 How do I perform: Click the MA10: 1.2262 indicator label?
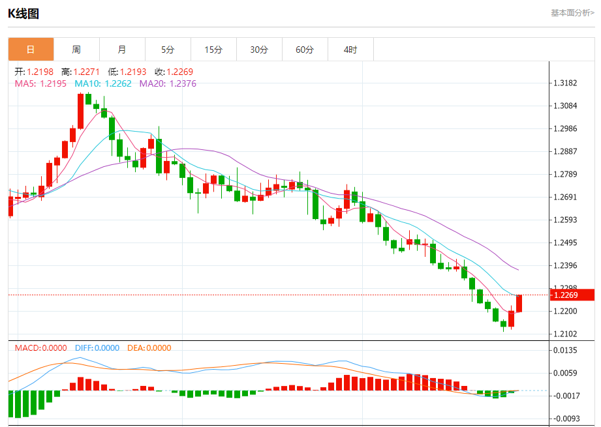click(103, 83)
